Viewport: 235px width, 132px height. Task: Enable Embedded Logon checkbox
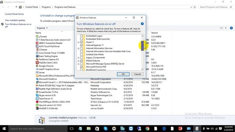(x=81, y=36)
